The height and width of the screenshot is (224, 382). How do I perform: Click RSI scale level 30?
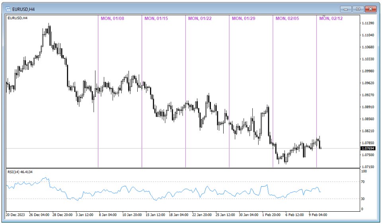coord(363,199)
